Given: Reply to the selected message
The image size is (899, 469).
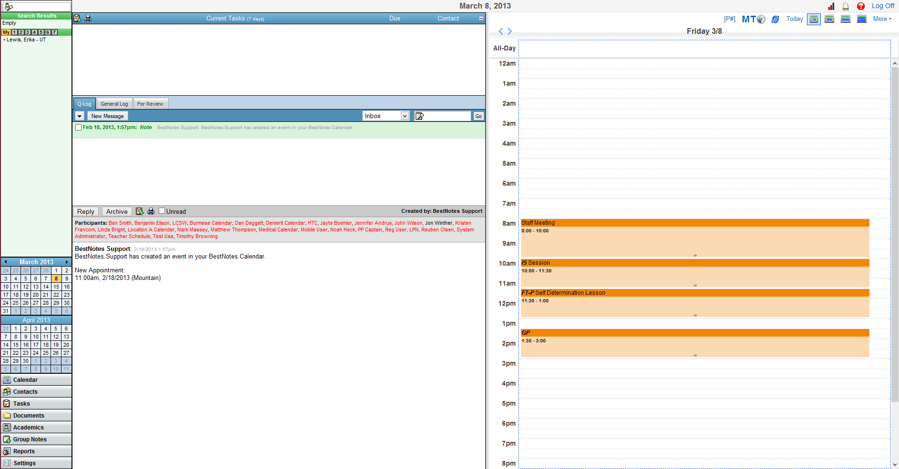Looking at the screenshot, I should 86,211.
